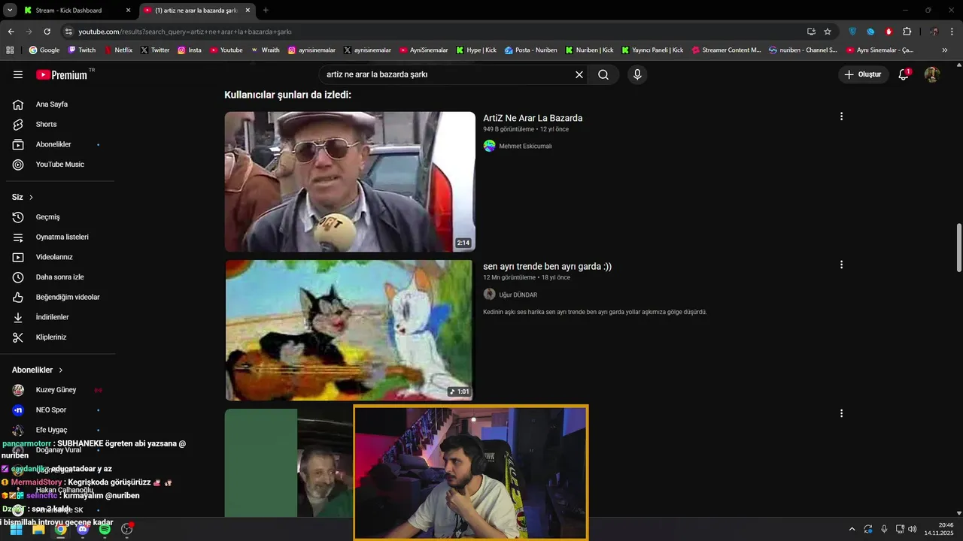Open the Wraith bookmark
Screen dimensions: 963x541
pos(265,50)
